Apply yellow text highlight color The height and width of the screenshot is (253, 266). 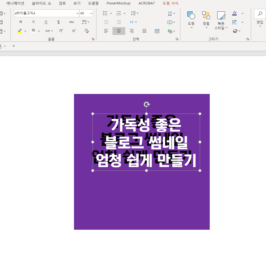pos(20,31)
